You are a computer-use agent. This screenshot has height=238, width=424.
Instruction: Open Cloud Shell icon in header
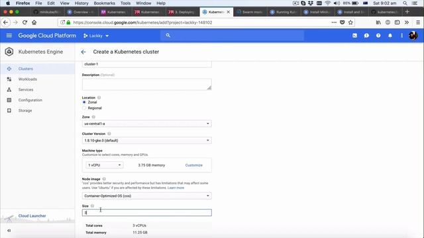[x=355, y=35]
